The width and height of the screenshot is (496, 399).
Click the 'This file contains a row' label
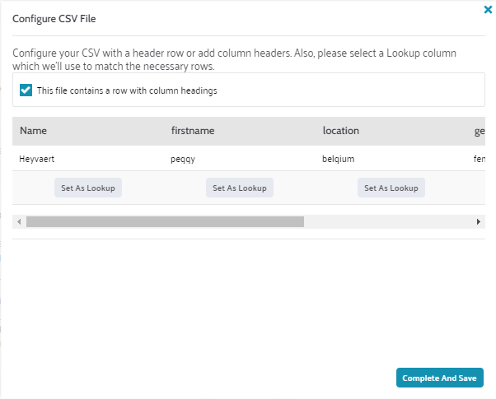[x=127, y=90]
